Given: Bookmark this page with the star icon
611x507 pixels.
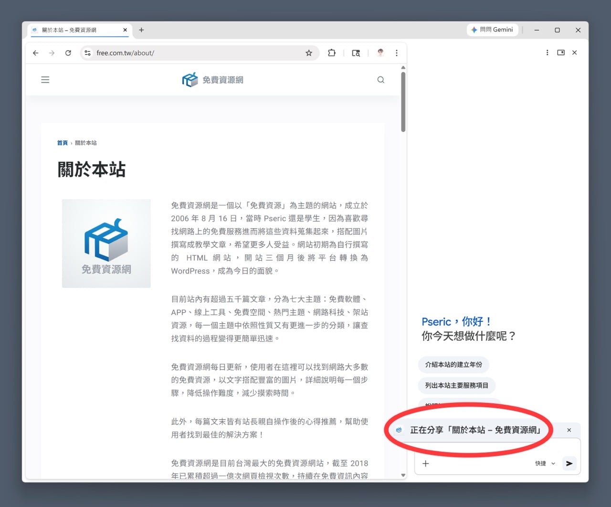Looking at the screenshot, I should 309,53.
